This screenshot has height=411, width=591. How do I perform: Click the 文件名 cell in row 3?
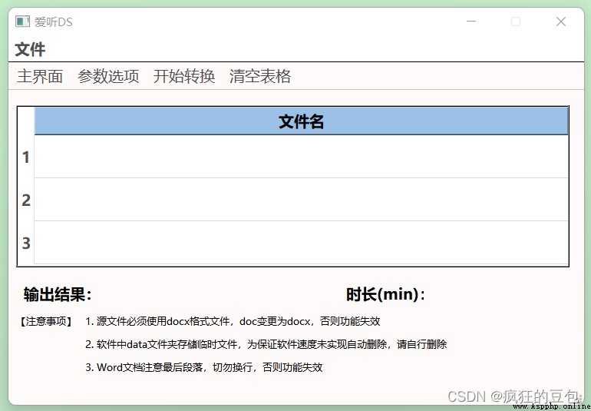pyautogui.click(x=301, y=243)
